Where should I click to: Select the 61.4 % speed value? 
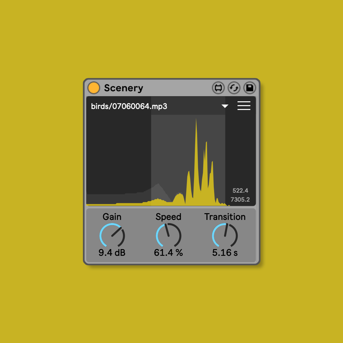(168, 253)
